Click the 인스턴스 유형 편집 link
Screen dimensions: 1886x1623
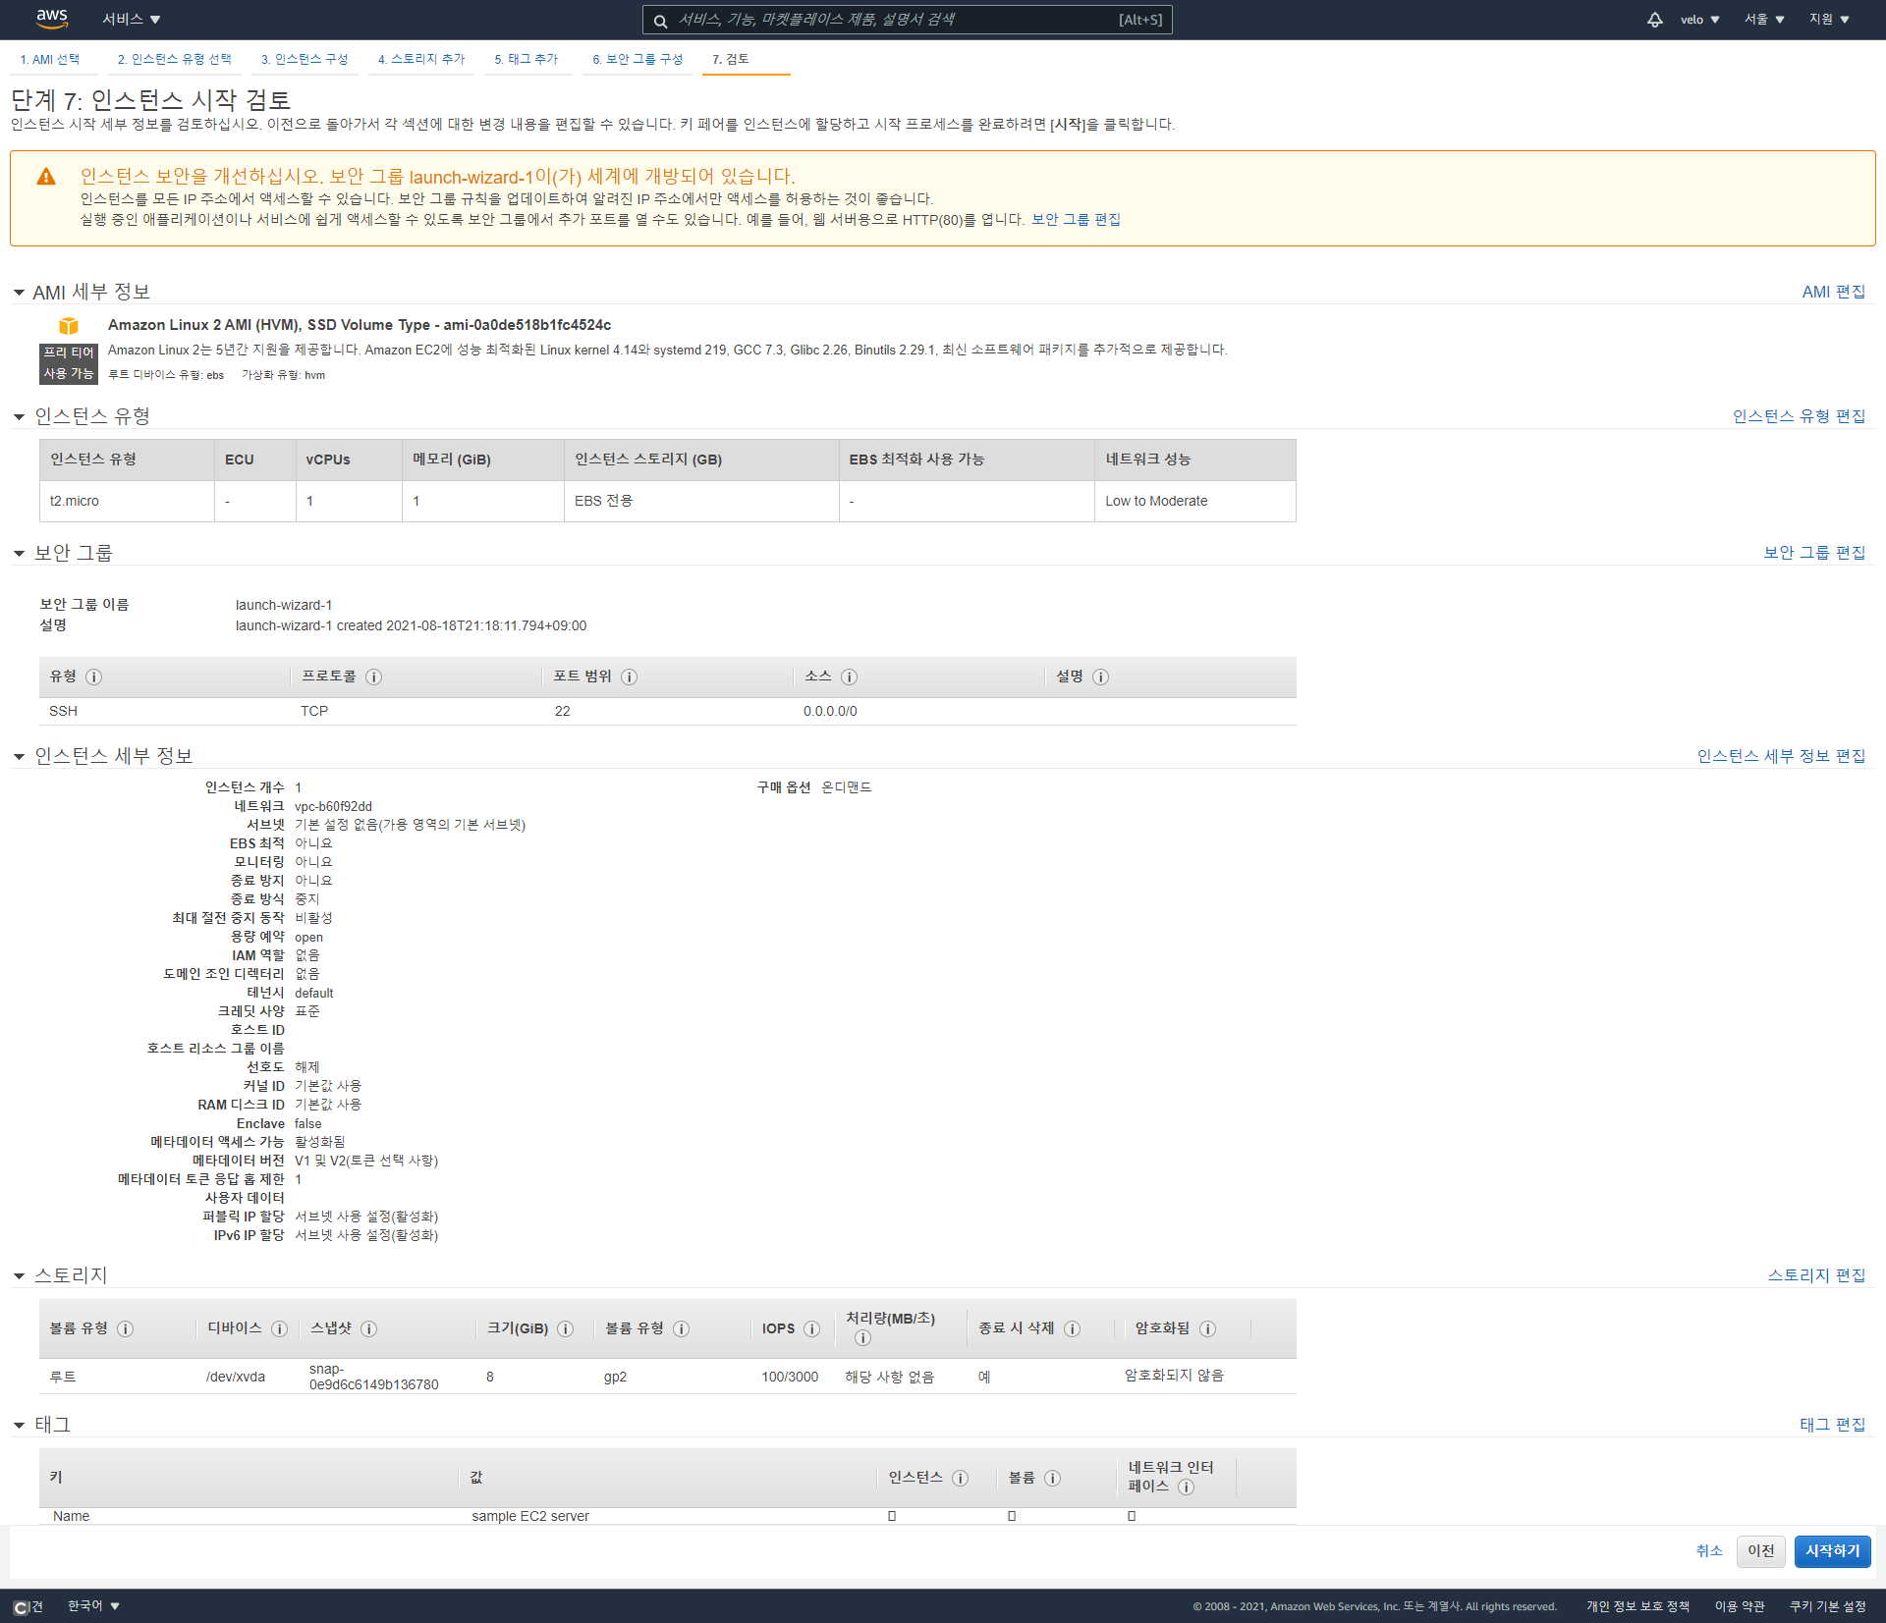pos(1799,417)
